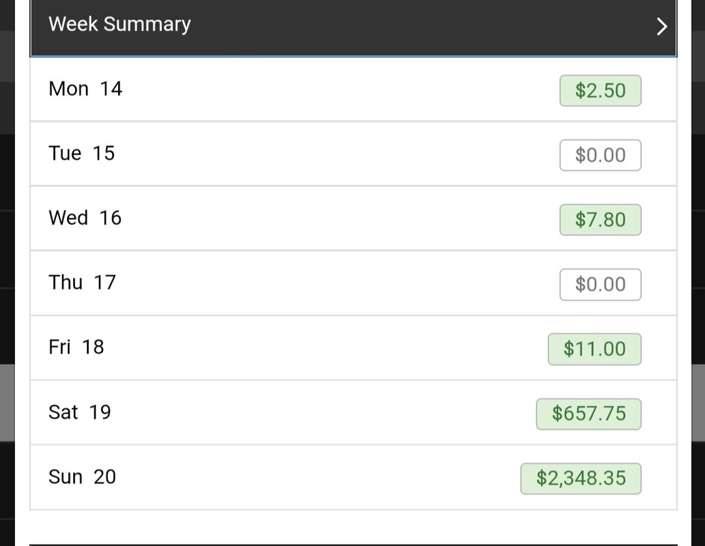This screenshot has height=546, width=705.
Task: Open the Sun 20 day row
Action: point(353,477)
